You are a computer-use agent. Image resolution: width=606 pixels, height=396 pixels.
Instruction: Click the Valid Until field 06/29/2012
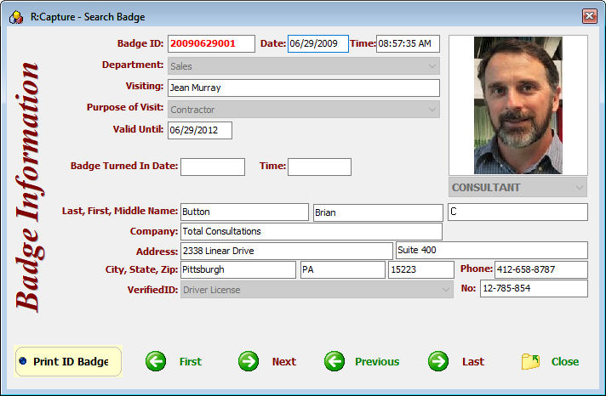tap(200, 131)
